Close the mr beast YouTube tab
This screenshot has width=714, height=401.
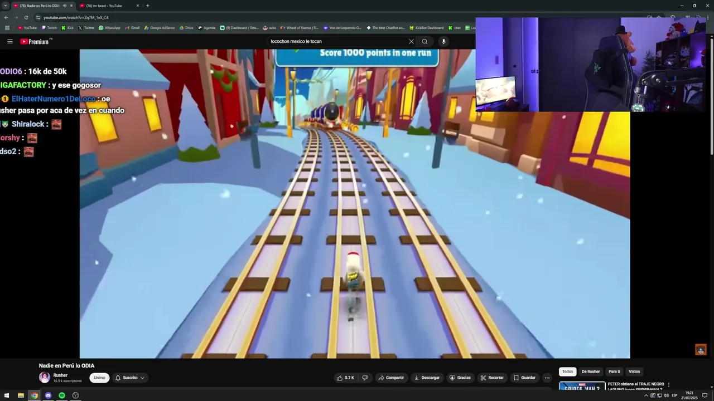pyautogui.click(x=138, y=6)
